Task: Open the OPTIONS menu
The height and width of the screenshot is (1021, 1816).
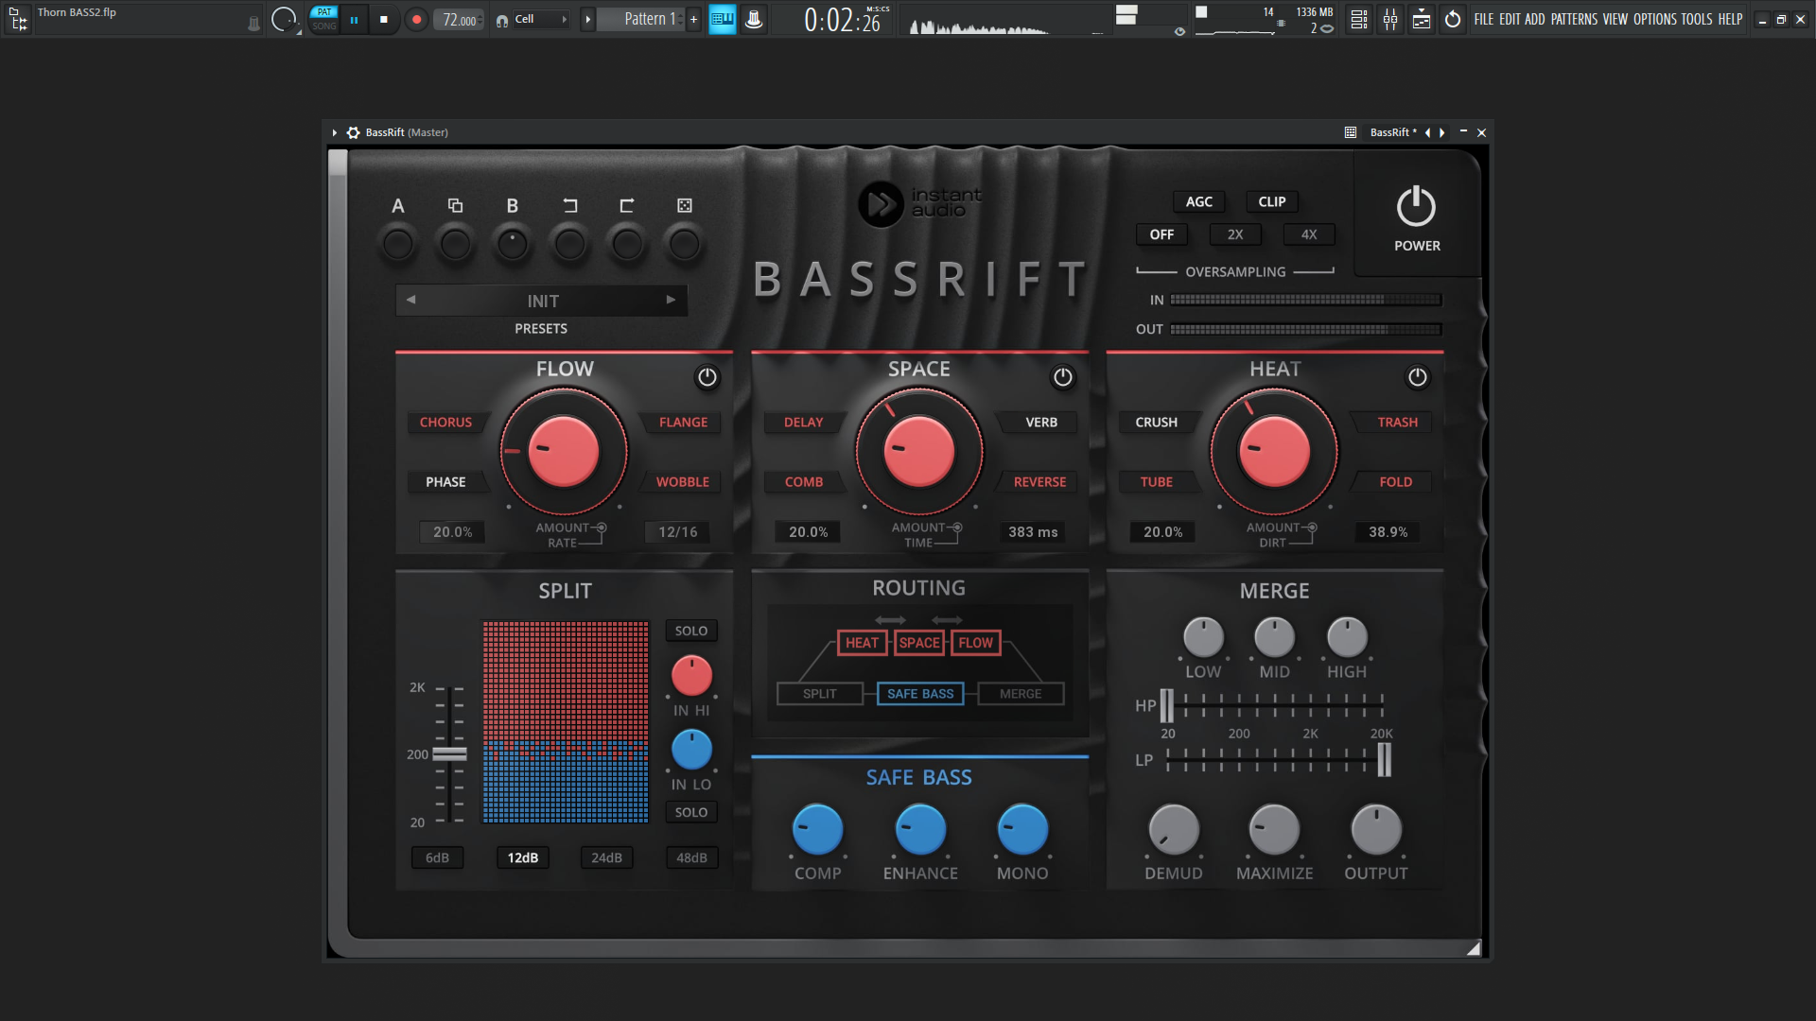Action: (x=1654, y=19)
